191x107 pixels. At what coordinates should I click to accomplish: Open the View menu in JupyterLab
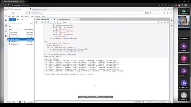[x=18, y=16]
